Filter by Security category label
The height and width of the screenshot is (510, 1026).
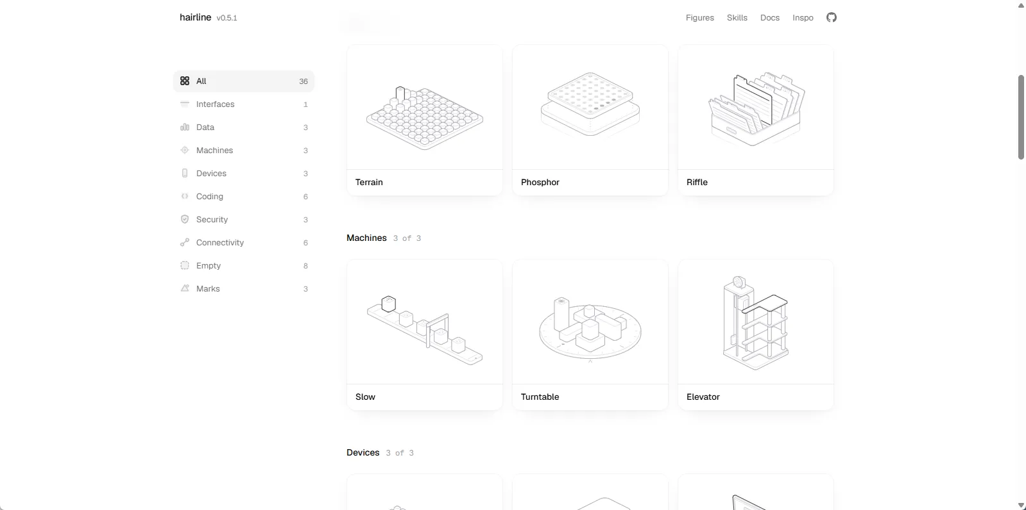point(212,219)
